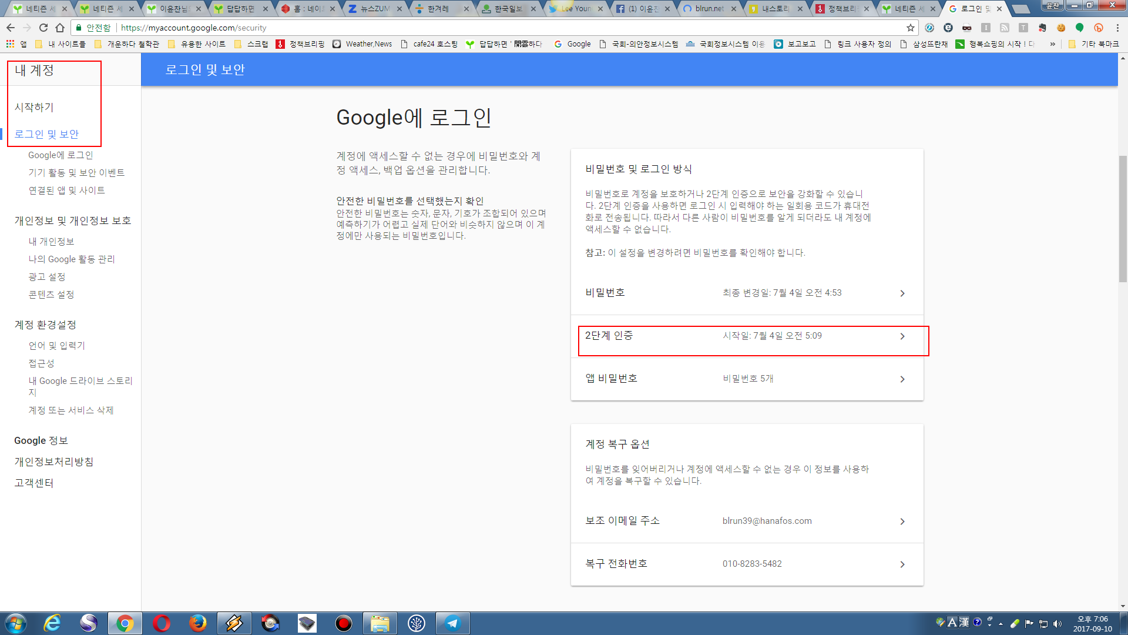1128x635 pixels.
Task: Open the Google에 로그인 sidebar link
Action: pos(61,155)
